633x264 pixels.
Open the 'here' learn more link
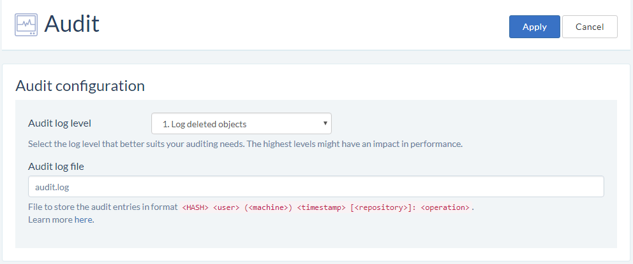(84, 219)
